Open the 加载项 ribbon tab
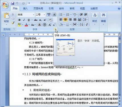Viewport: 122px width, 107px height. 94,9
